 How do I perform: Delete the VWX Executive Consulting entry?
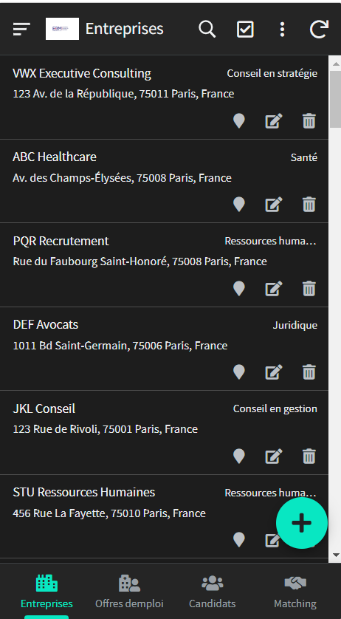pyautogui.click(x=309, y=121)
